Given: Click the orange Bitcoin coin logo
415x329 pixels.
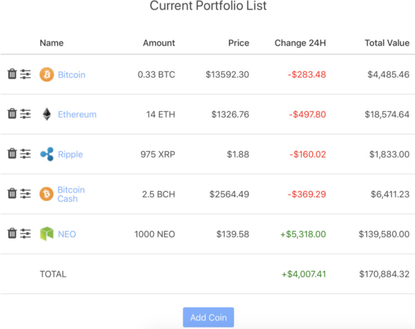Looking at the screenshot, I should pyautogui.click(x=46, y=74).
